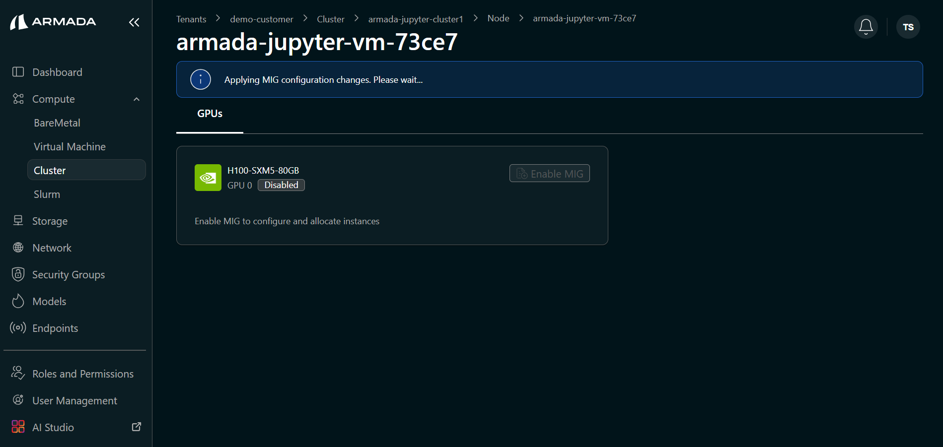The image size is (943, 447).
Task: Click the TS user avatar
Action: (x=908, y=27)
